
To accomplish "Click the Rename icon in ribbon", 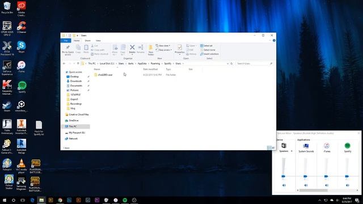I will coord(141,49).
